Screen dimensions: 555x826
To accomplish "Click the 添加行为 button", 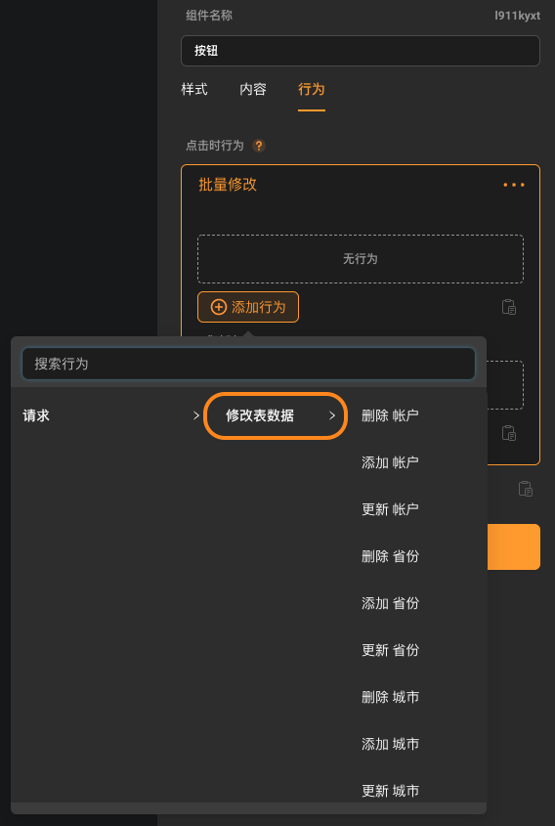I will pos(248,307).
